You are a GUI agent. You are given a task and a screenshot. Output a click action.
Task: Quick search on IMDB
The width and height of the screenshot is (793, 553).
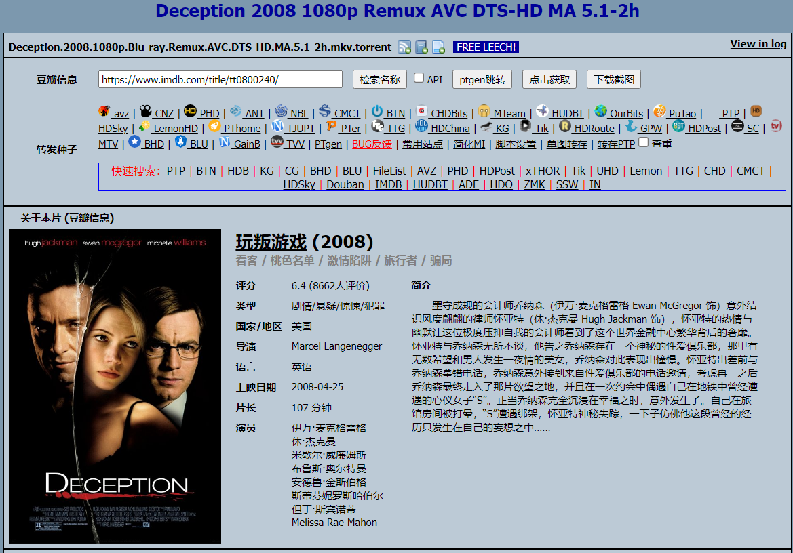coord(388,185)
